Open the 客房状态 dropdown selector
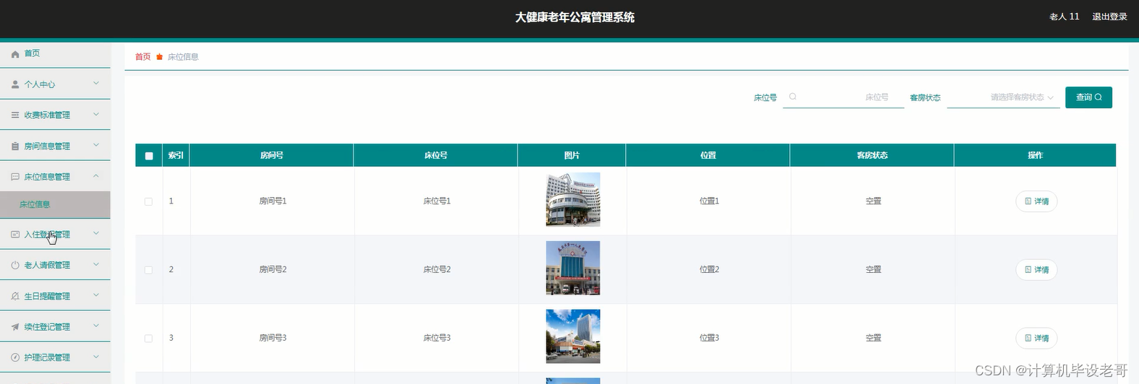The image size is (1139, 384). pyautogui.click(x=1003, y=97)
